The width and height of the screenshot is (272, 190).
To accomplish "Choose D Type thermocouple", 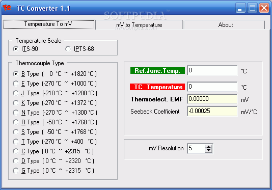I will pos(53,161).
